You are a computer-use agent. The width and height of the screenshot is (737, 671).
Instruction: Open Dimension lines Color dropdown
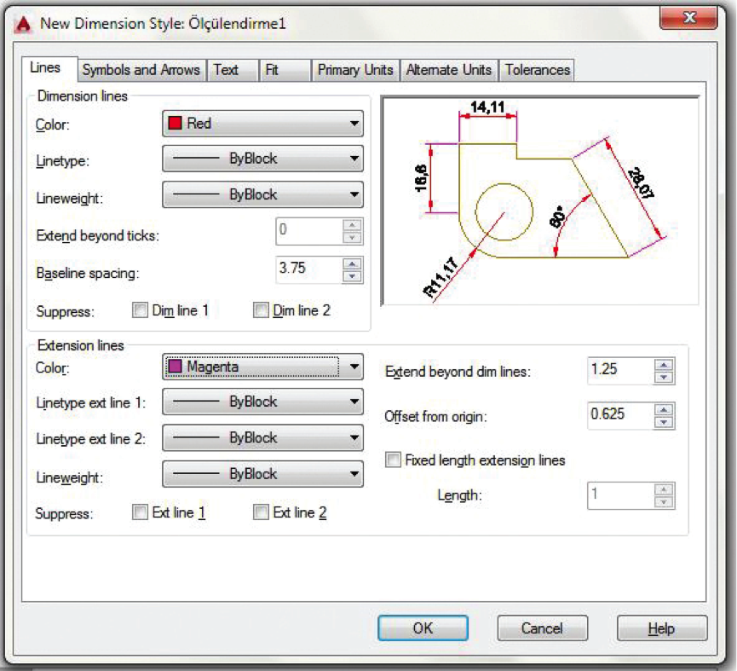coord(262,124)
